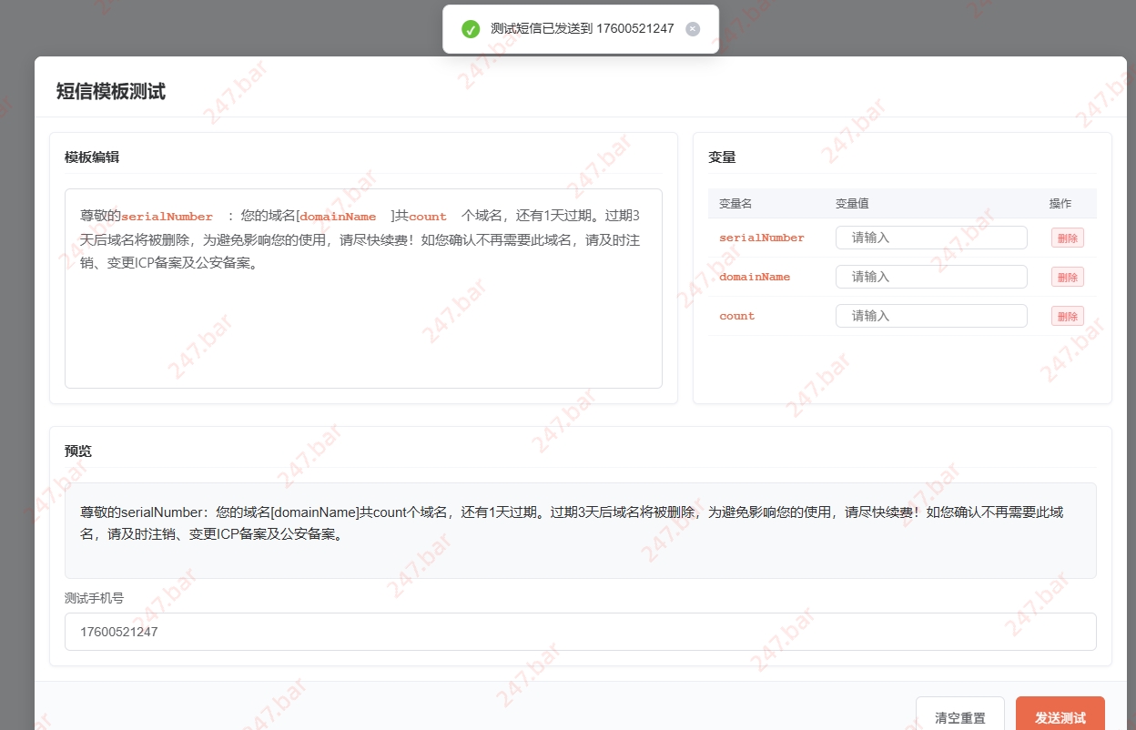
Task: Select the domainName tag in template editor
Action: pos(338,217)
